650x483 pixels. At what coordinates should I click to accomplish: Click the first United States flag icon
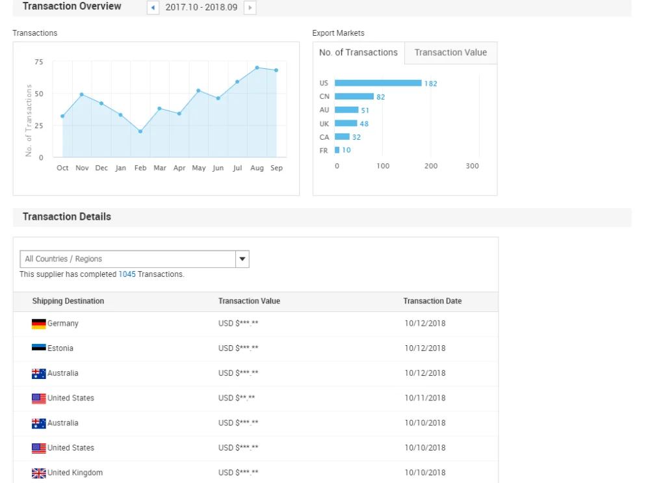click(39, 398)
